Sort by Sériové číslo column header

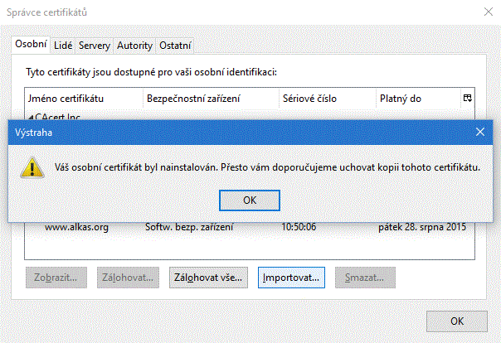pos(327,99)
